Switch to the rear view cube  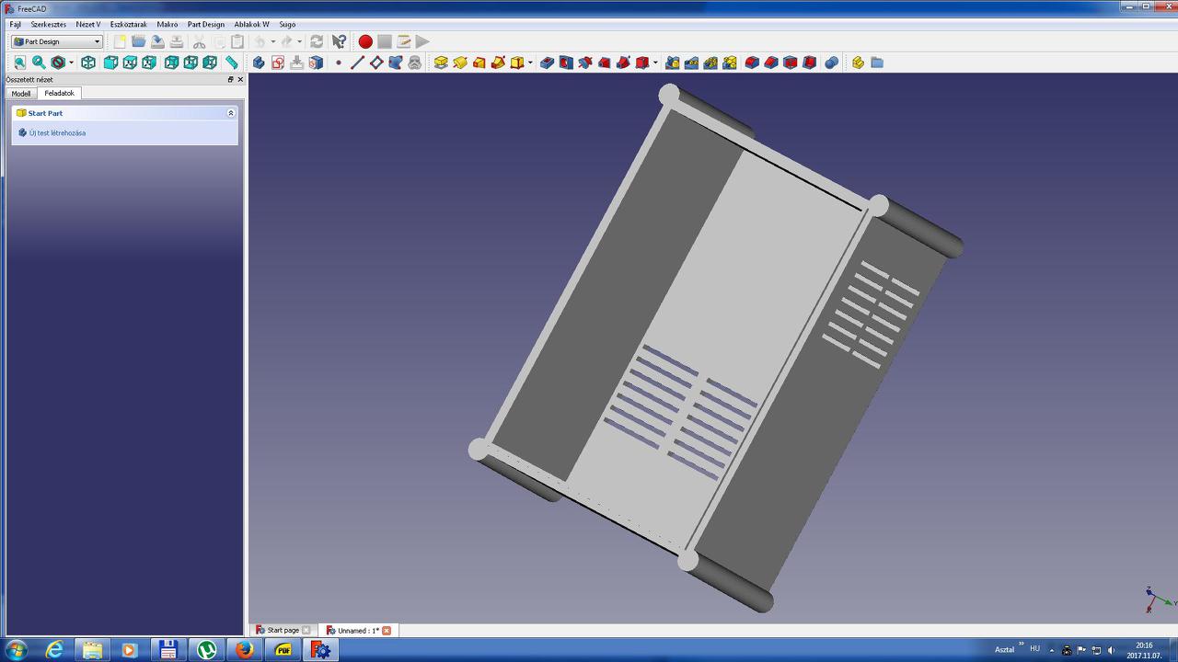171,63
